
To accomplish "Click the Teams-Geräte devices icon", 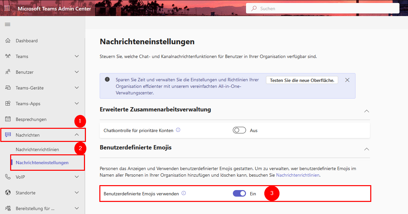I will [8, 88].
